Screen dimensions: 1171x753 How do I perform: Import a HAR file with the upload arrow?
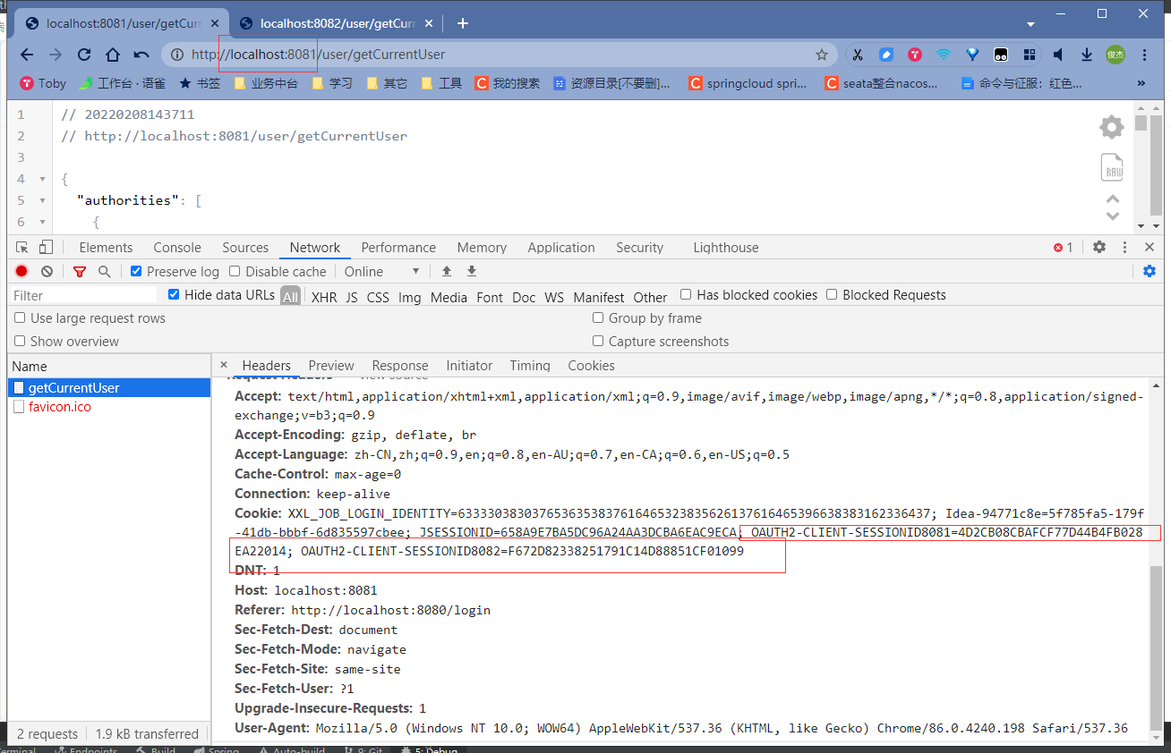click(447, 271)
